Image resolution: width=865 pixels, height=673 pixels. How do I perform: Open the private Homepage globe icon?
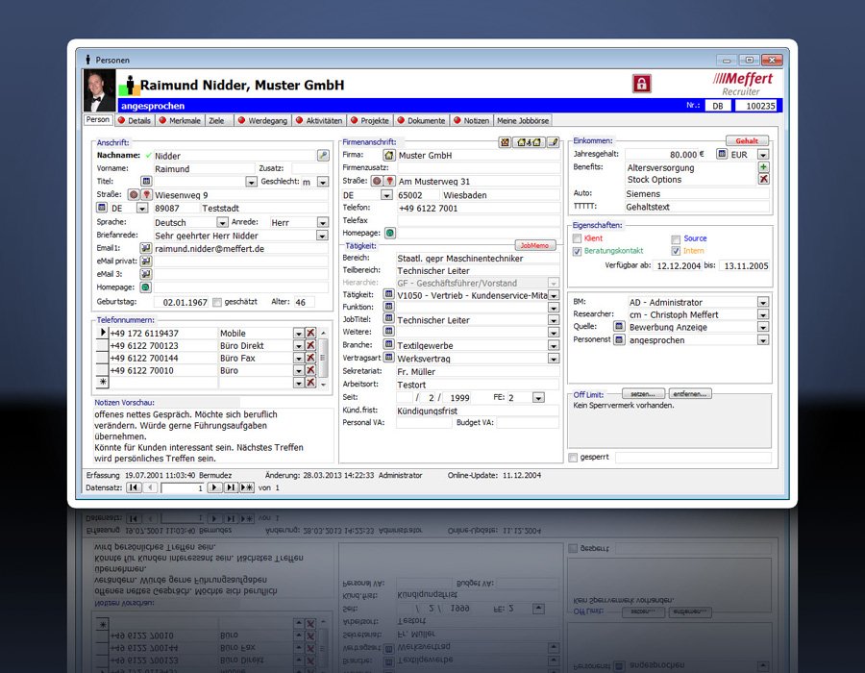[146, 287]
